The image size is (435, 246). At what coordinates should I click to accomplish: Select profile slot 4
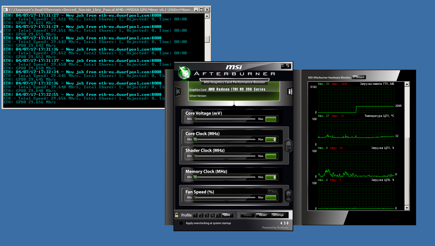tap(213, 215)
